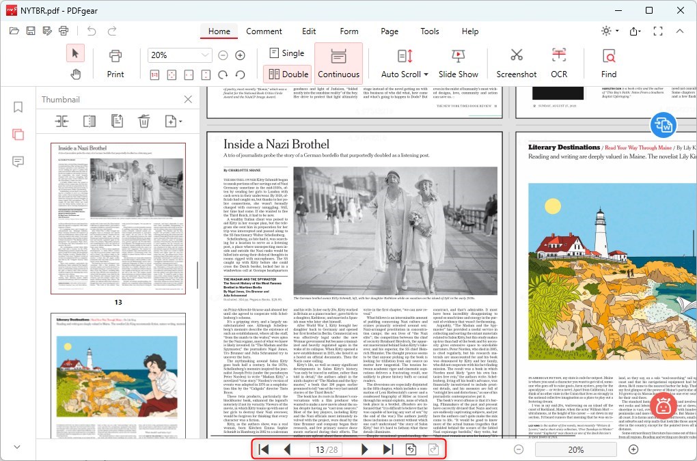Click the fit width icon
This screenshot has width=697, height=461.
[189, 75]
